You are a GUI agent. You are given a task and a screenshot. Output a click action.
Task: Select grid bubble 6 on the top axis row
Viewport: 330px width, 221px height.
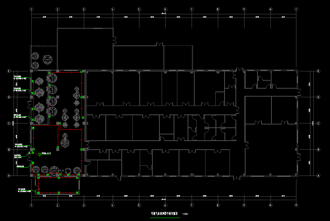click(165, 9)
